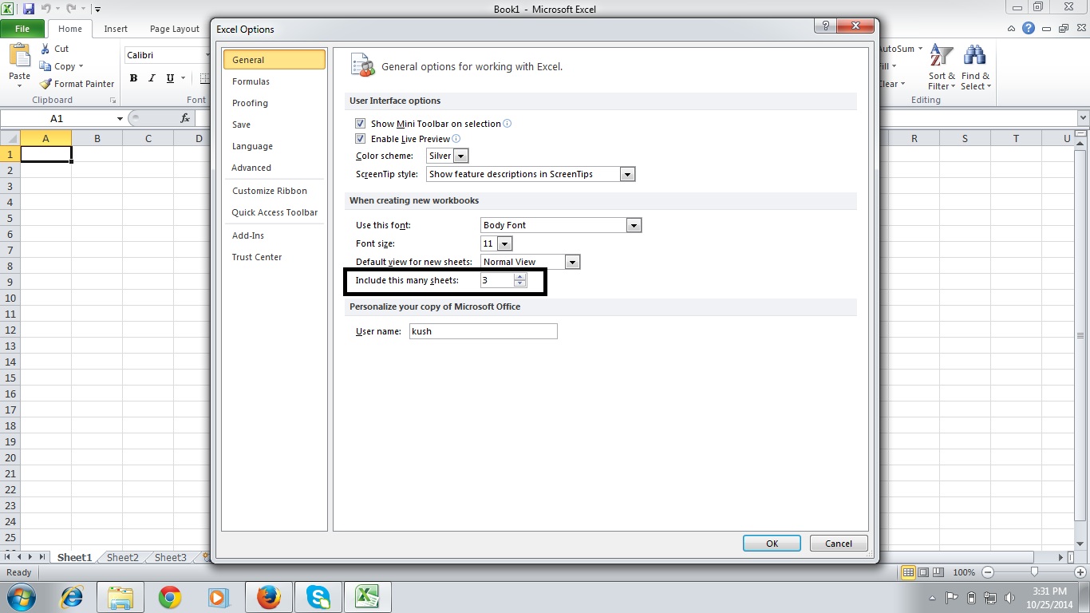The image size is (1090, 613).
Task: Click the zoom in plus button
Action: click(x=1080, y=572)
